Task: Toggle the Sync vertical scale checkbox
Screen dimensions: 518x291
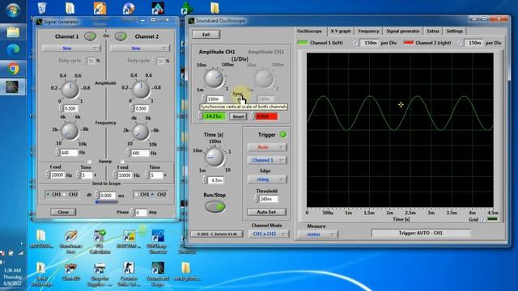Action: 239,99
